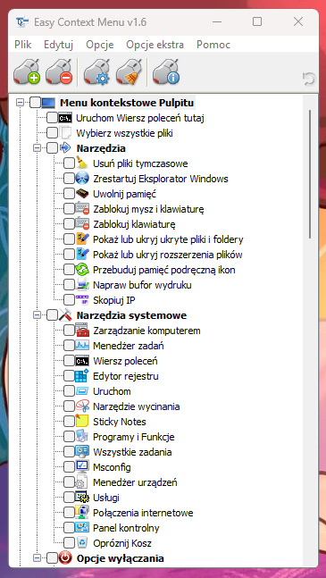Click the mouse icon with green plus
Screen dimensions: 326x578
27,72
